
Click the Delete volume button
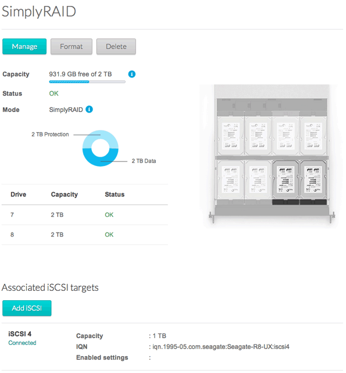116,47
